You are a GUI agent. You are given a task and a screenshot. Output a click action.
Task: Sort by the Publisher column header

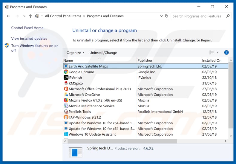tap(169, 60)
